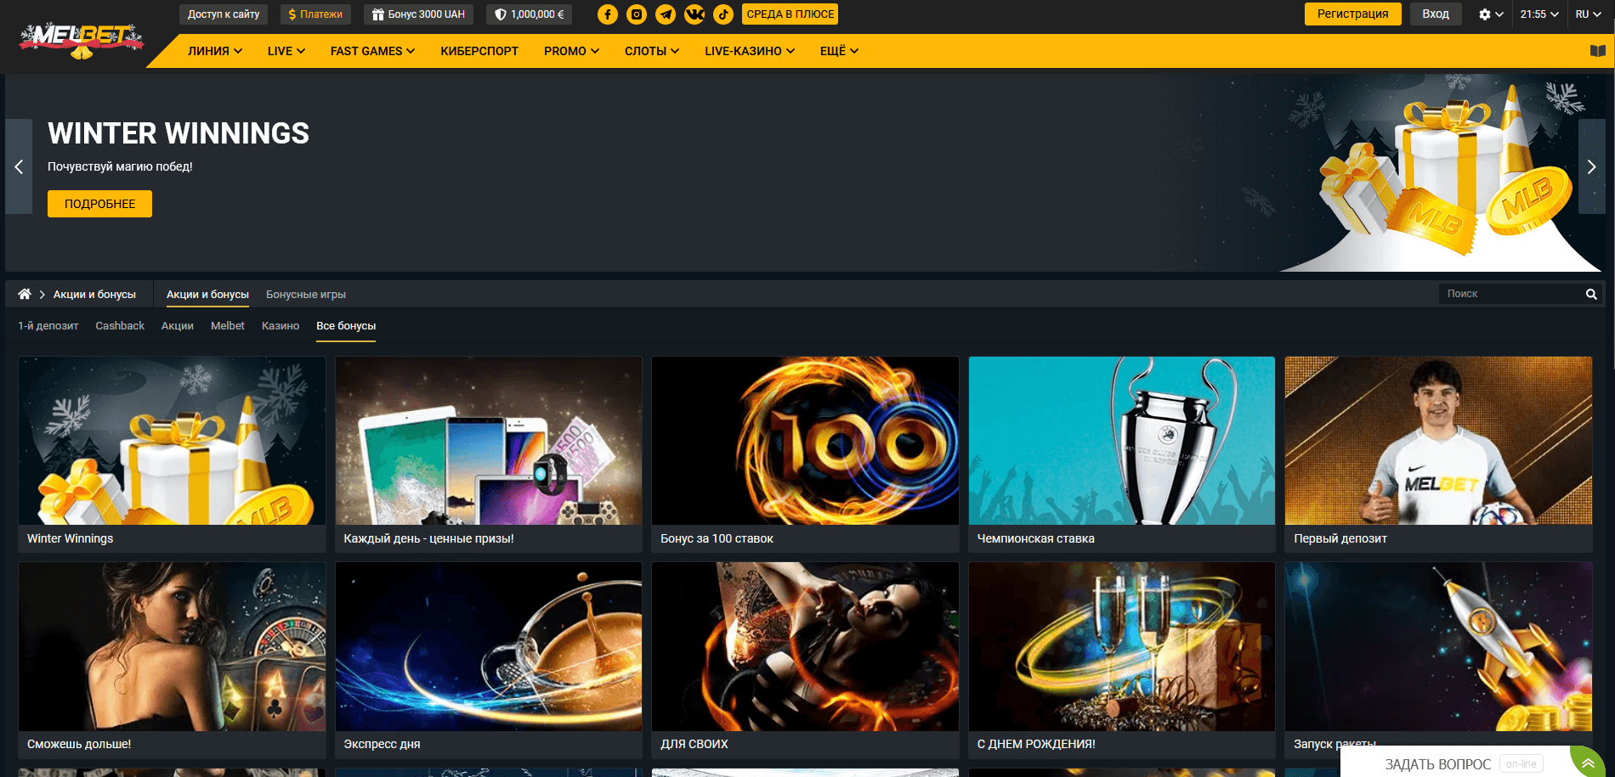Click the Бонус 3000 UAH button
The width and height of the screenshot is (1615, 777).
[418, 14]
